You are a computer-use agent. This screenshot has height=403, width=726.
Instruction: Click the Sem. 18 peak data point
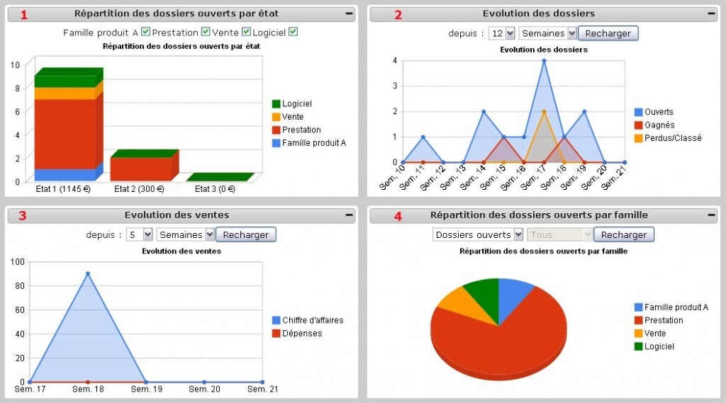(x=88, y=273)
